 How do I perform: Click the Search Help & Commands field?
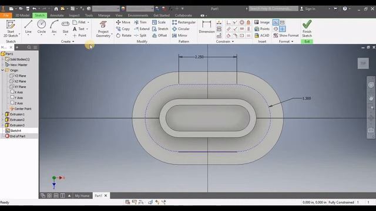[273, 9]
